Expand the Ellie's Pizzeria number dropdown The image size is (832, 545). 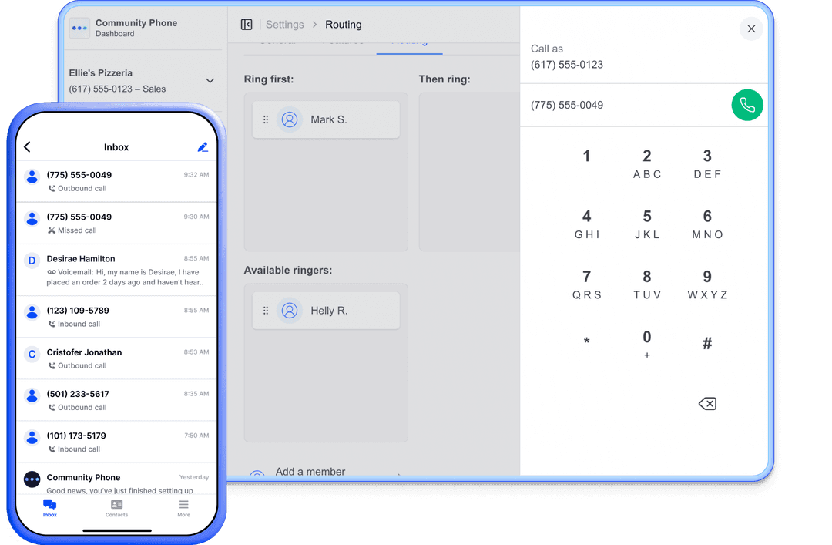pyautogui.click(x=210, y=81)
